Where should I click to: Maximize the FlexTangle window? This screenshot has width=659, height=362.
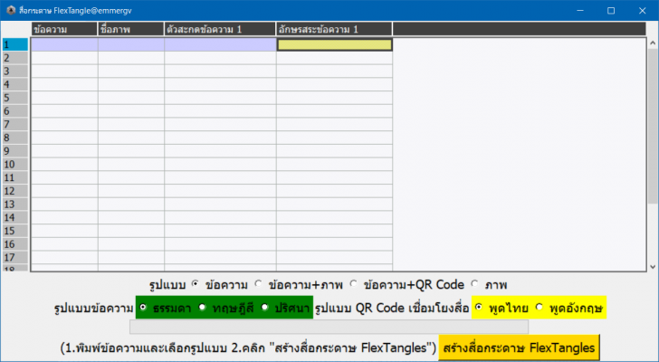coord(611,11)
